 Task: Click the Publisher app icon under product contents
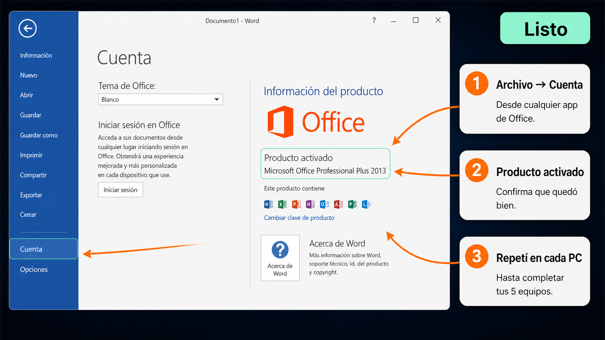[352, 204]
